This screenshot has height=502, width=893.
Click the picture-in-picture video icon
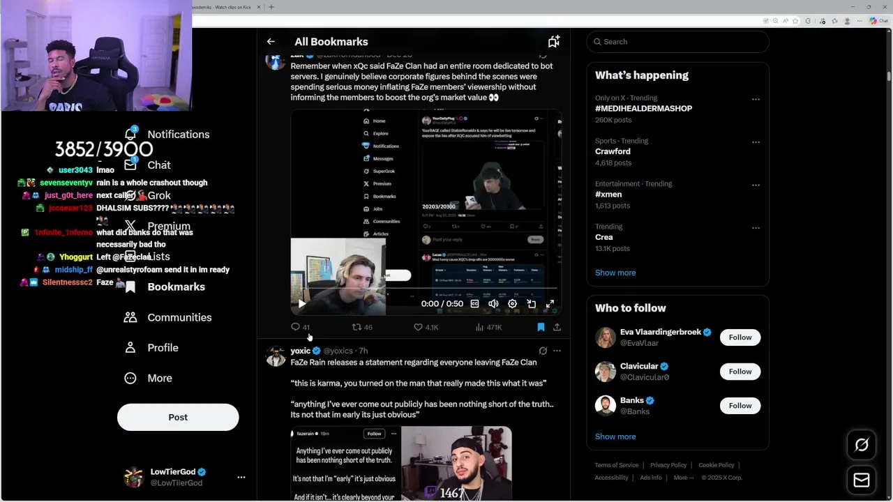531,304
